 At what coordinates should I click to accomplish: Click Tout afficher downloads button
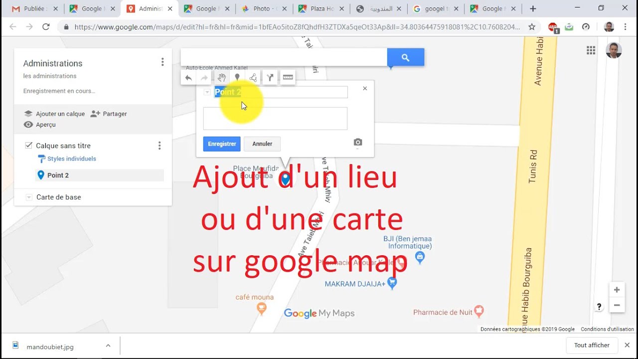[x=592, y=345]
